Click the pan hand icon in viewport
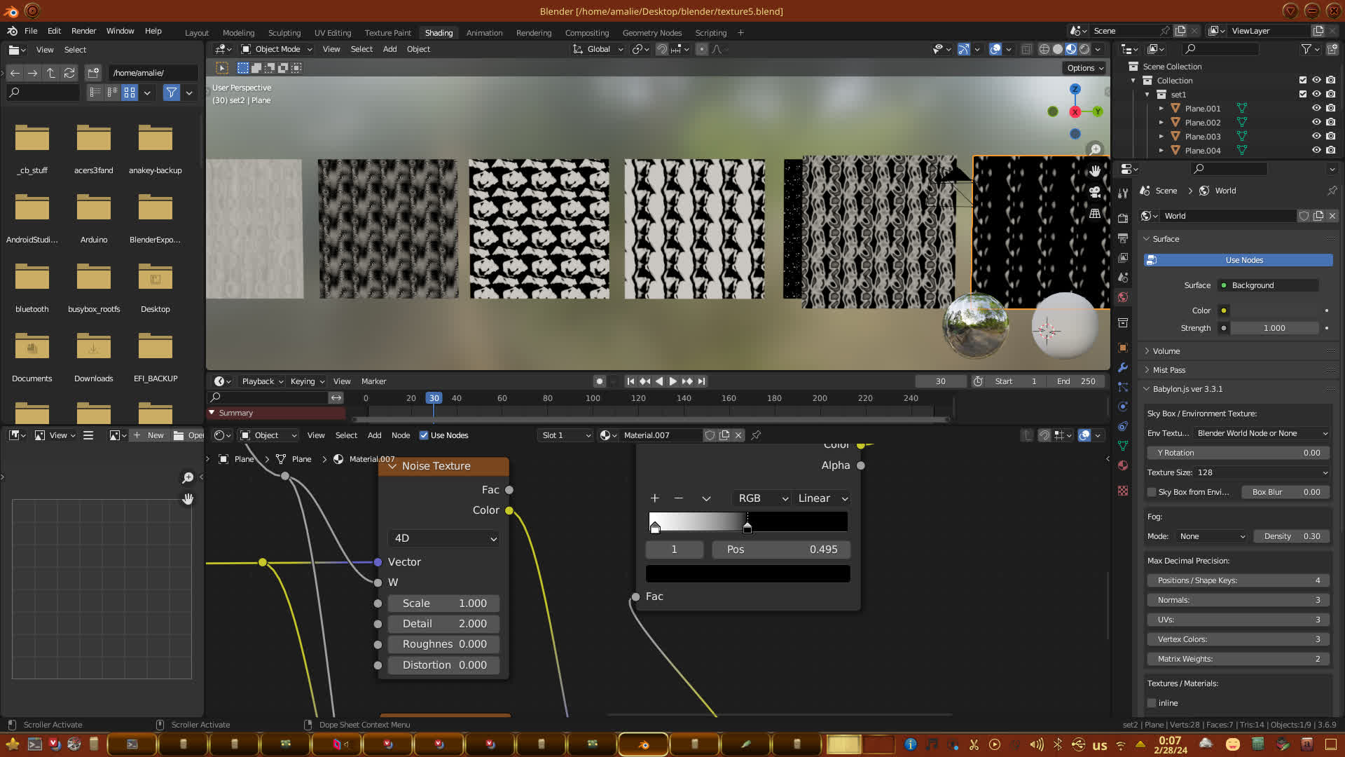The width and height of the screenshot is (1345, 757). click(1095, 171)
